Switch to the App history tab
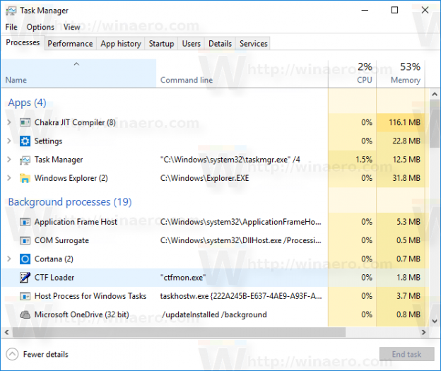The image size is (441, 371). [121, 44]
